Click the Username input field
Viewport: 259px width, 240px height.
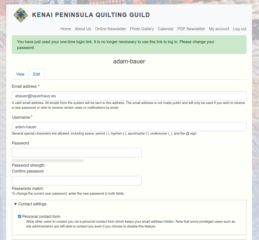(129, 127)
